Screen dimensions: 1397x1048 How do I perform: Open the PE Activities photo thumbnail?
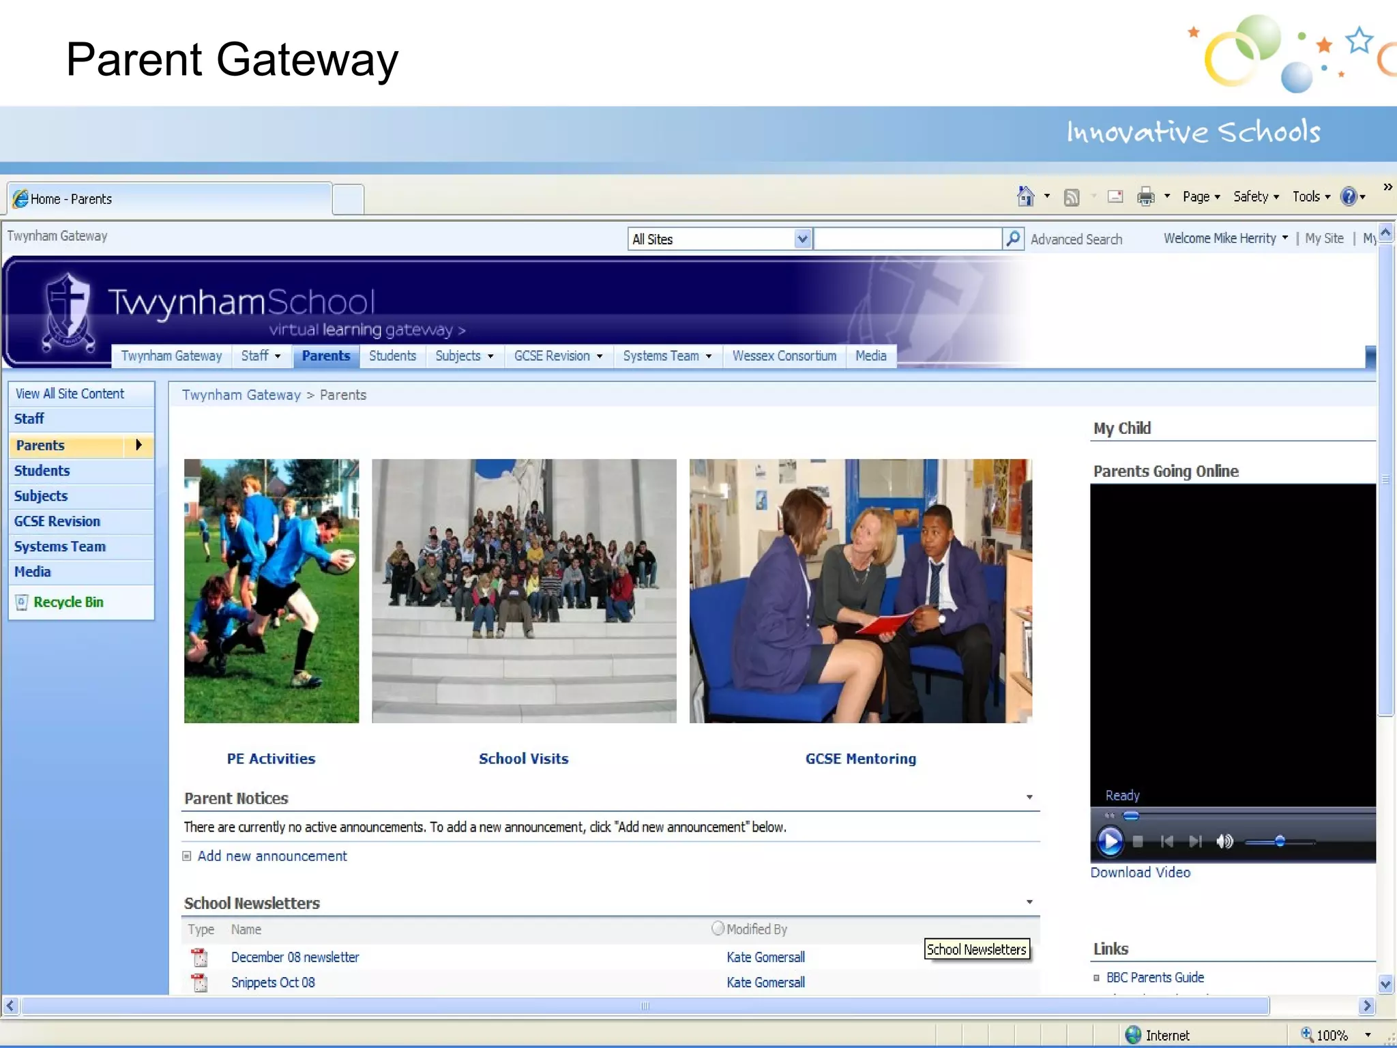coord(271,591)
